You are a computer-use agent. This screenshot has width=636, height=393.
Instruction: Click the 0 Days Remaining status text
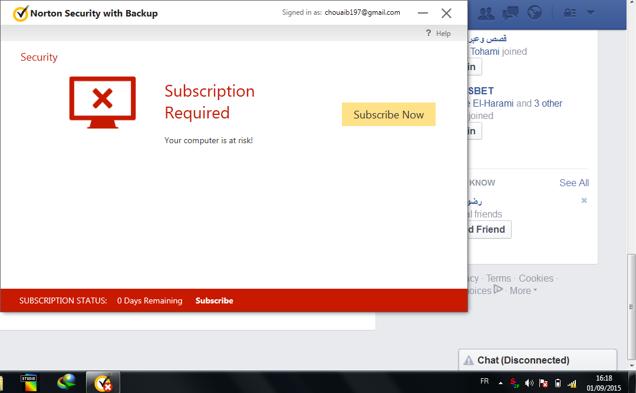pyautogui.click(x=150, y=300)
